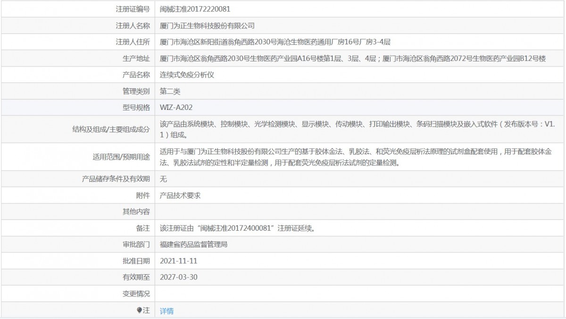Click the remark mentioning 闽械注准20172400081
Viewport: 566px width, 319px height.
coord(237,228)
